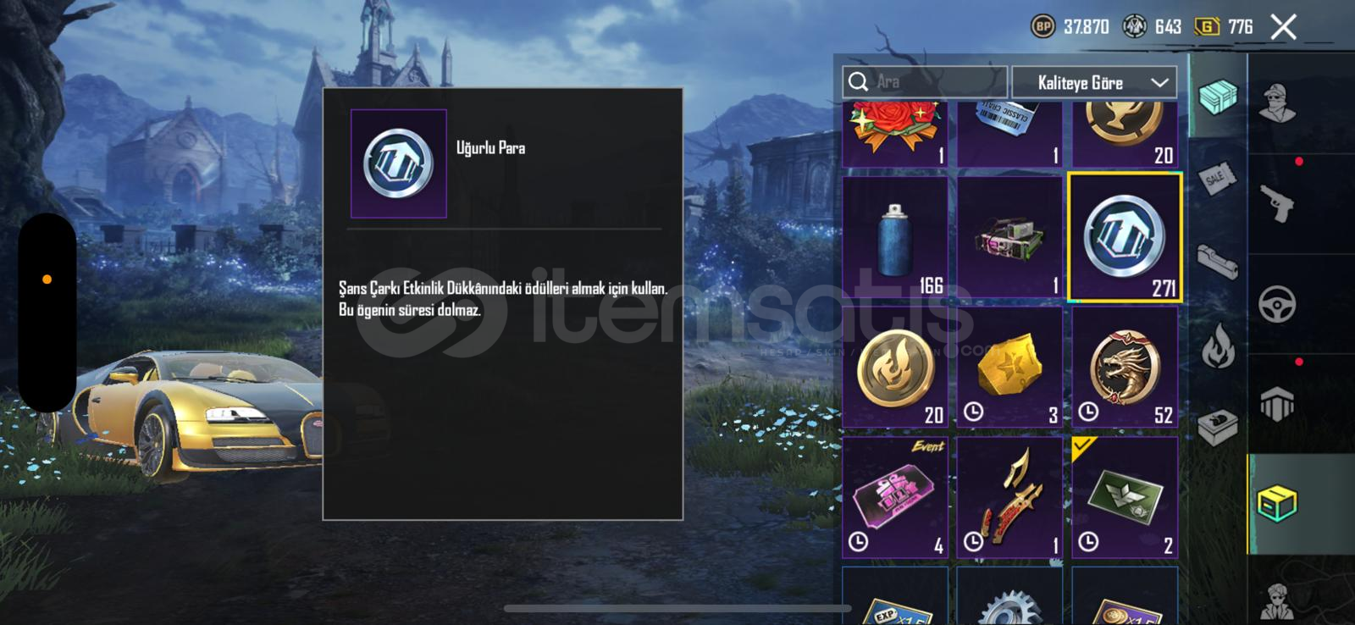Image resolution: width=1355 pixels, height=625 pixels.
Task: Close the inventory with the X
Action: point(1284,27)
